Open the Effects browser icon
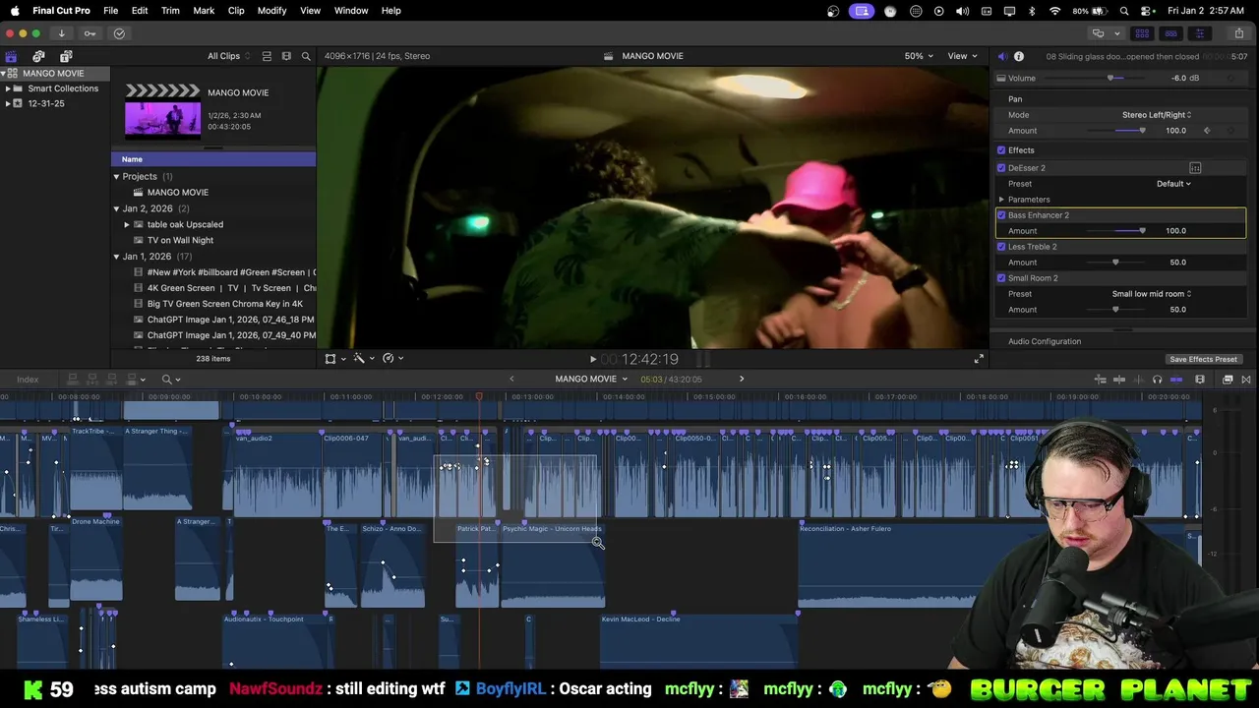 1228,380
